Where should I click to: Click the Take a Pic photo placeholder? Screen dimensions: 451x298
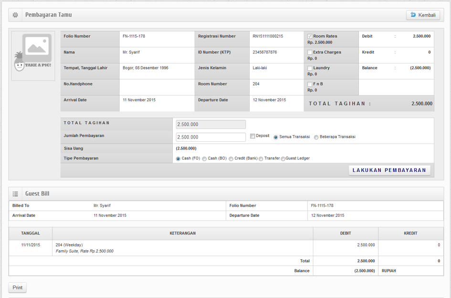coord(33,56)
